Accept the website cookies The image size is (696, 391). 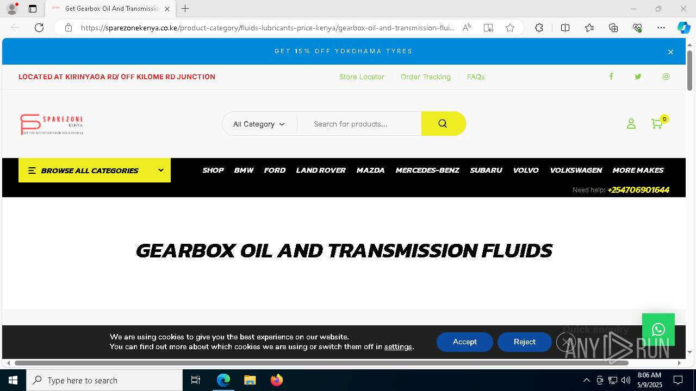(x=465, y=342)
